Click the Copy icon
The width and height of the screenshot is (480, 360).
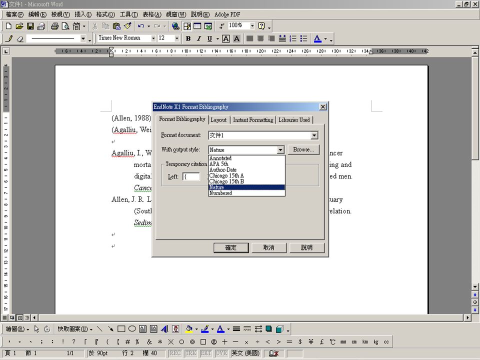(105, 26)
